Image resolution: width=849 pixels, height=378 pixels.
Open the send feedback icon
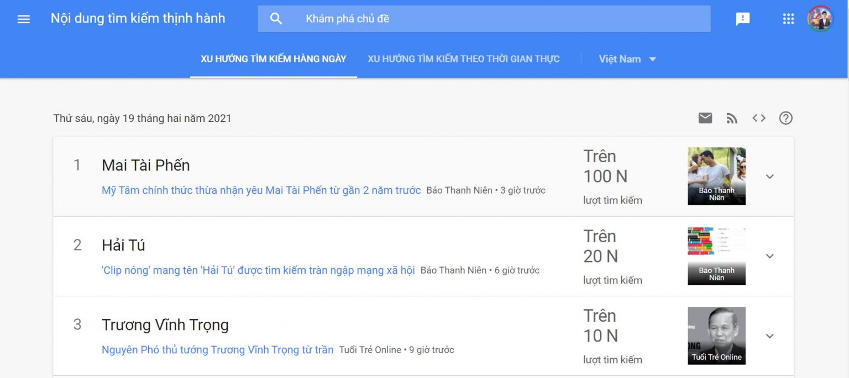point(742,19)
